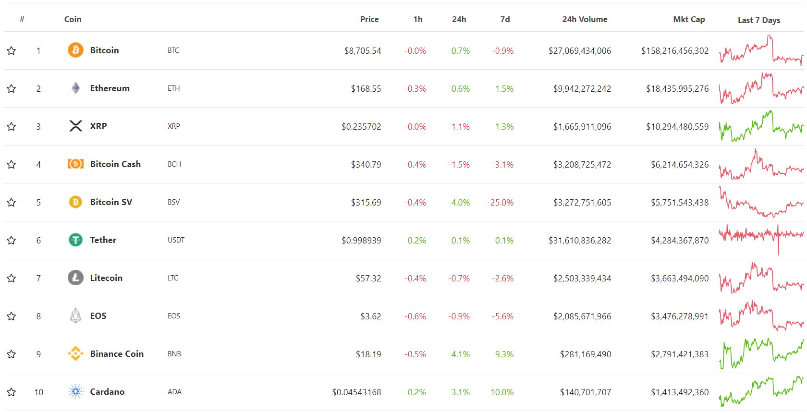Viewport: 807px width, 413px height.
Task: Star Binance Coin as favorite
Action: coord(12,354)
